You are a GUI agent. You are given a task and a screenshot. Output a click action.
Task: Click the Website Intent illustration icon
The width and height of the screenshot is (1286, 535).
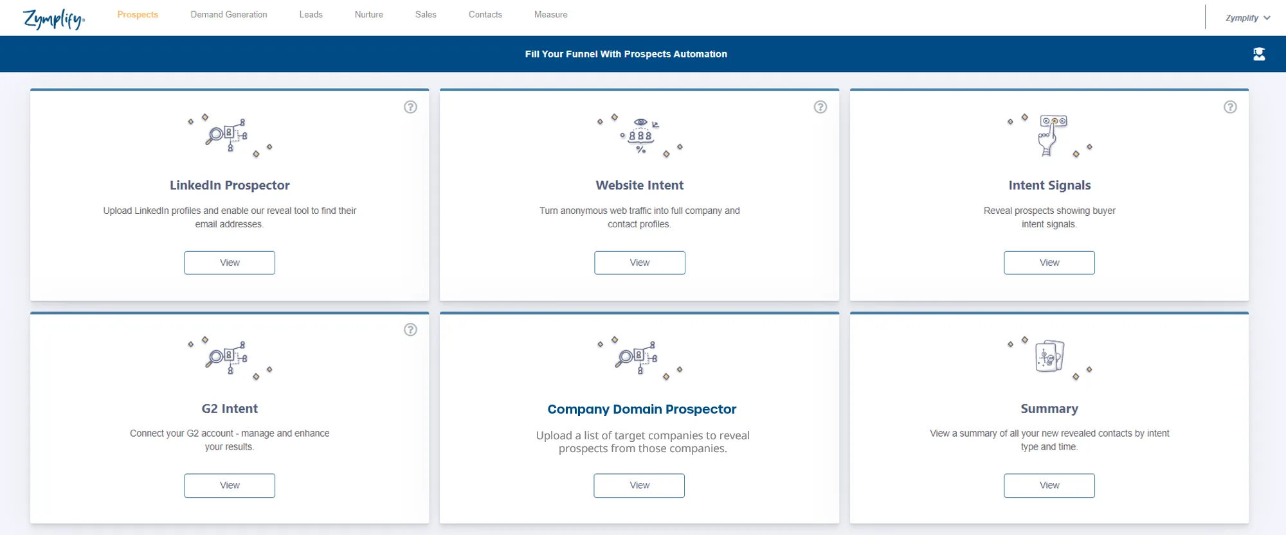640,136
